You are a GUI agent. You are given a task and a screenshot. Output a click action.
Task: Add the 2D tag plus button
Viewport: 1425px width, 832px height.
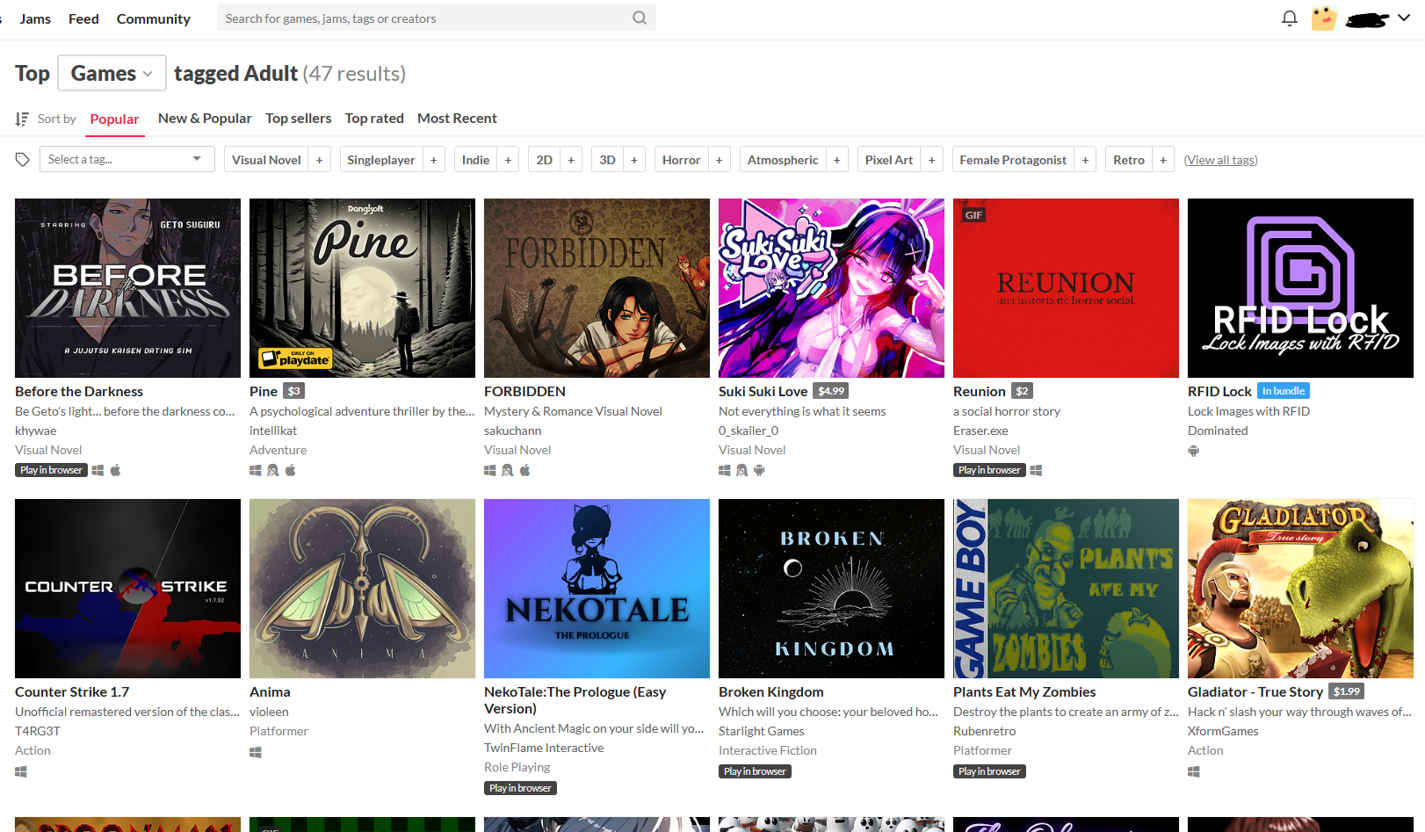(x=571, y=160)
